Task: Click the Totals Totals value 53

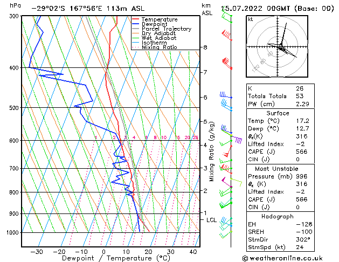Action: pos(300,96)
